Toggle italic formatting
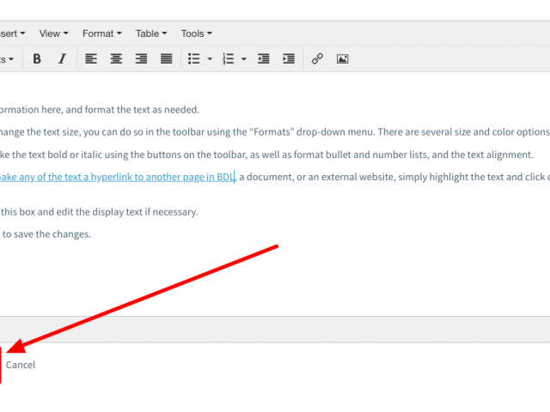The image size is (550, 412). [62, 59]
